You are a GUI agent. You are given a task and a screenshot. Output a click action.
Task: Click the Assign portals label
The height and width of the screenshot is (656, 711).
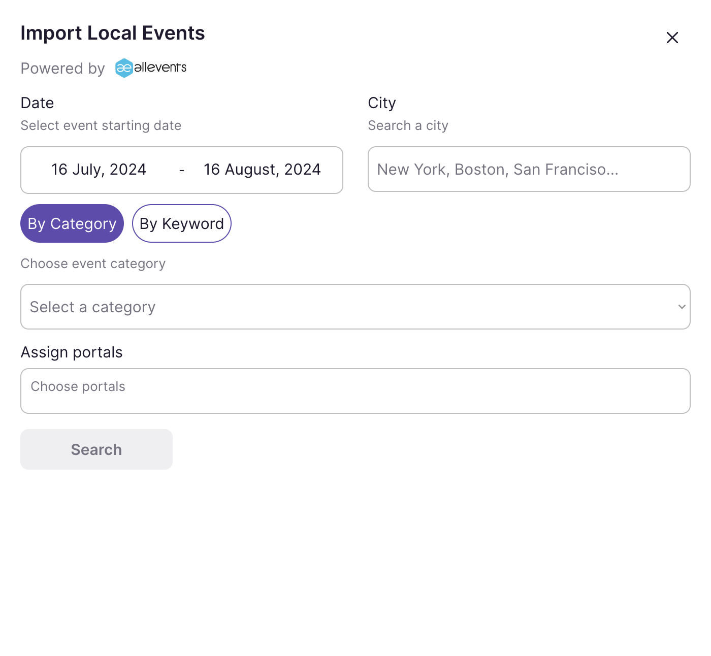tap(72, 352)
